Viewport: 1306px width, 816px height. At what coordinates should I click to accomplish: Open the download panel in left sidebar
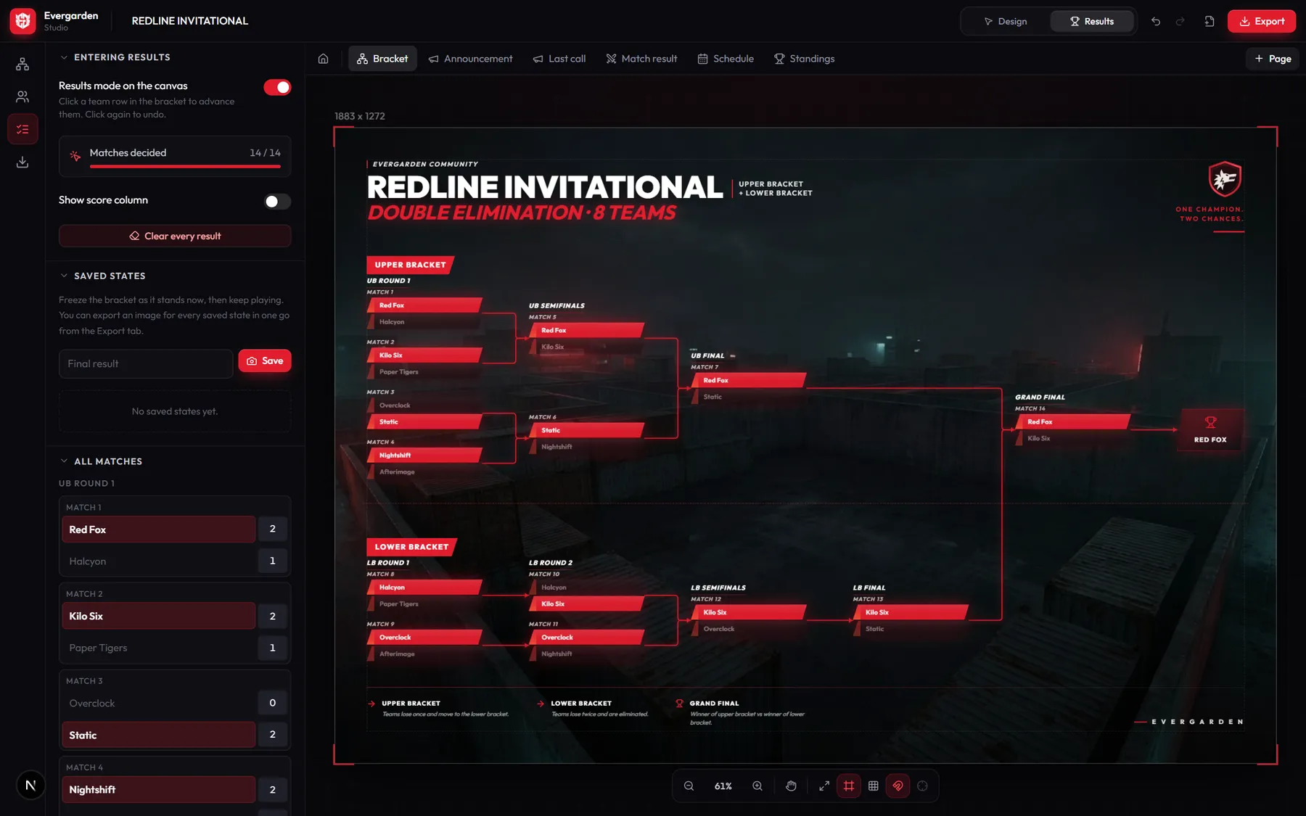click(x=22, y=162)
